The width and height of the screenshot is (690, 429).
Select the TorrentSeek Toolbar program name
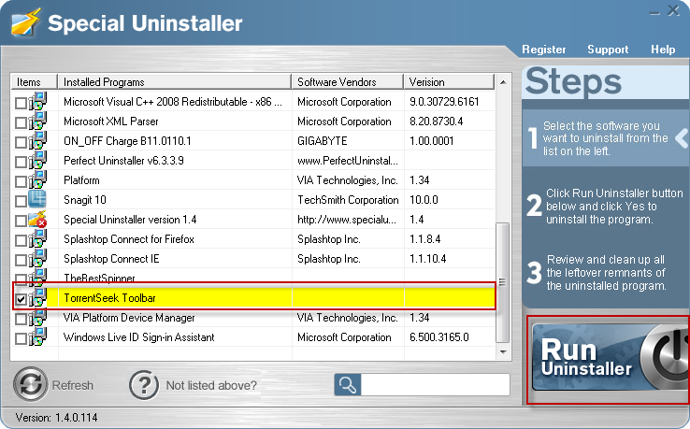(109, 298)
